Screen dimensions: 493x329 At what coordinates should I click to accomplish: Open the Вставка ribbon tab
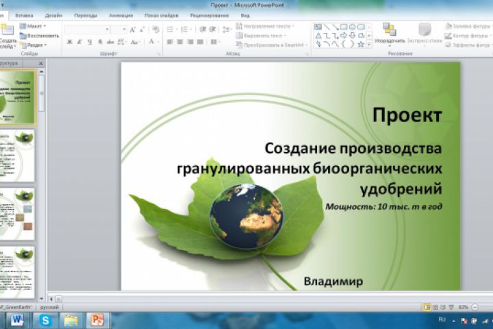pyautogui.click(x=24, y=16)
